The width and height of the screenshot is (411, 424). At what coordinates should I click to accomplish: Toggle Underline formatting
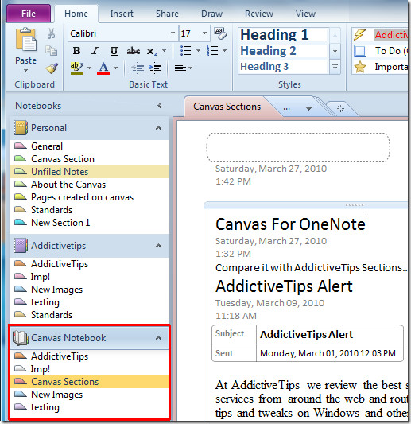(114, 51)
